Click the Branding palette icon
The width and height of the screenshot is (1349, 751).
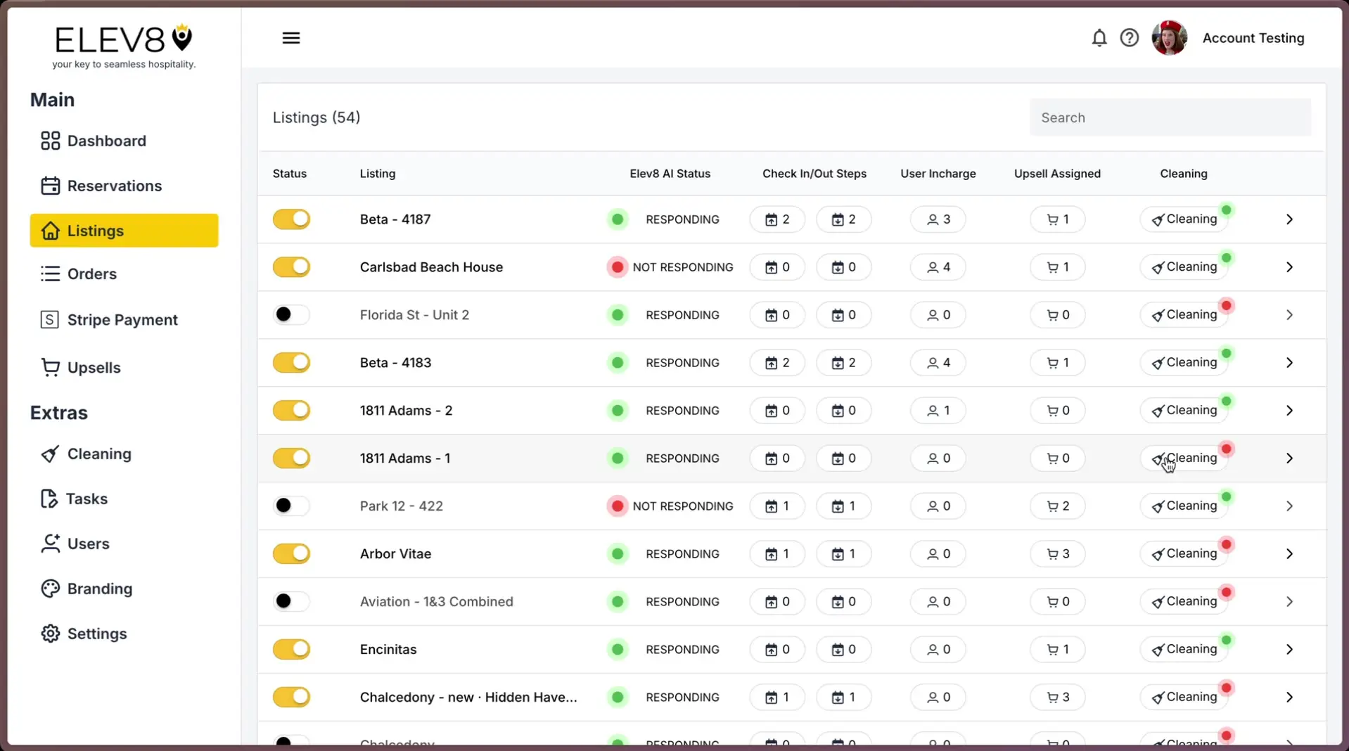click(x=49, y=588)
